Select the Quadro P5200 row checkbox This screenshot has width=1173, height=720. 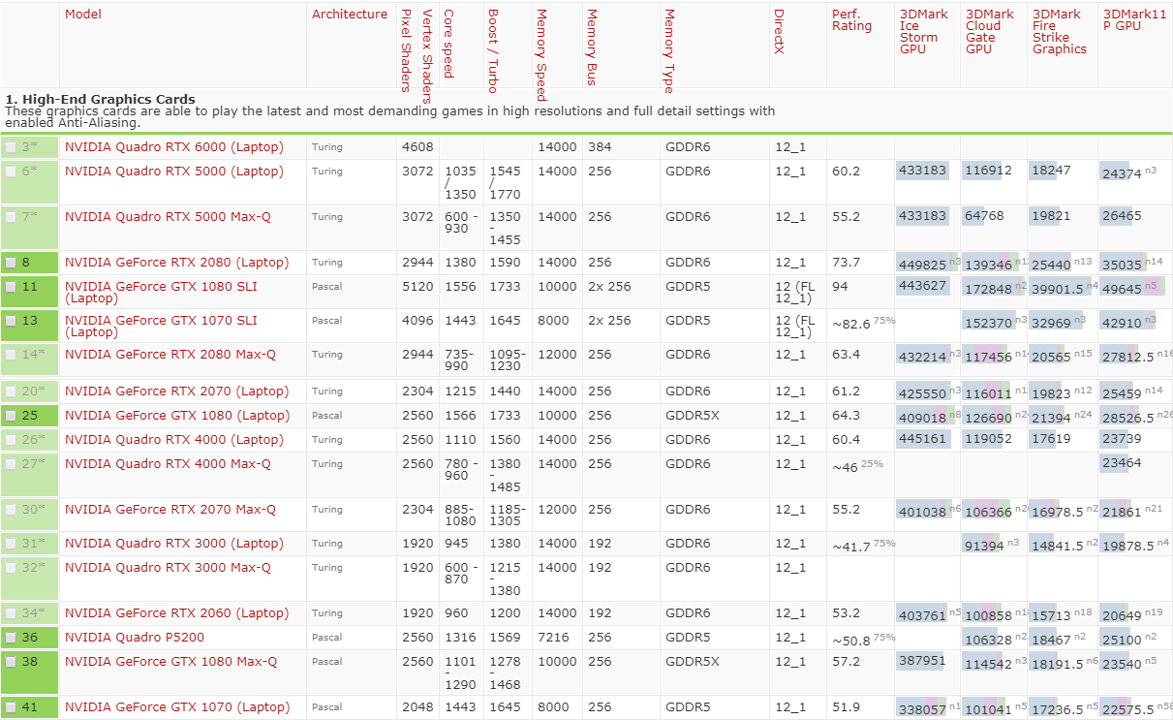[x=11, y=638]
